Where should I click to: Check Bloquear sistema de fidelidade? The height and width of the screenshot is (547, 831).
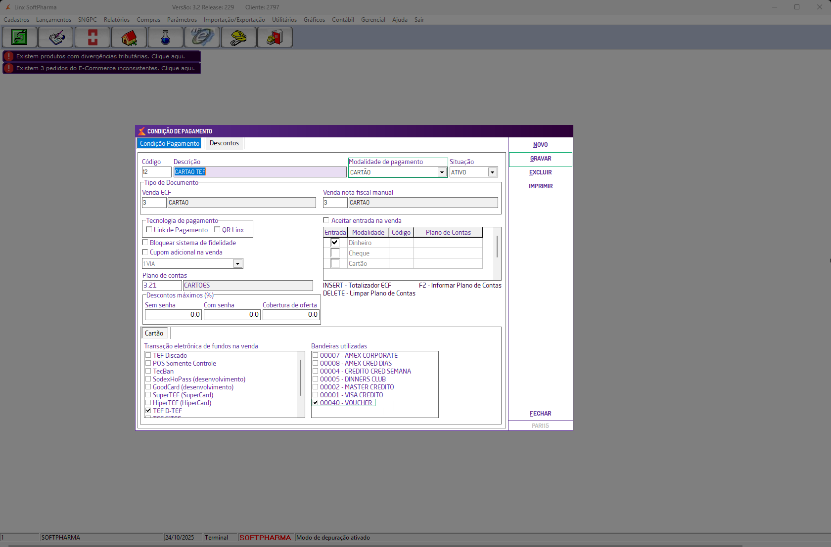coord(145,242)
